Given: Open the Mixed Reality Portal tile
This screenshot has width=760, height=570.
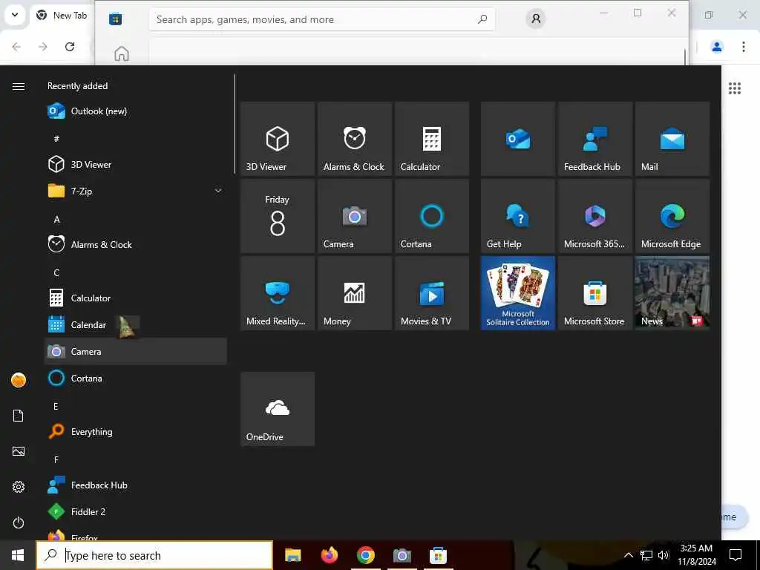Looking at the screenshot, I should pos(278,293).
